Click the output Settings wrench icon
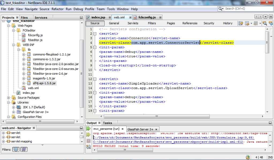274x160 pixels. pyautogui.click(x=88, y=147)
